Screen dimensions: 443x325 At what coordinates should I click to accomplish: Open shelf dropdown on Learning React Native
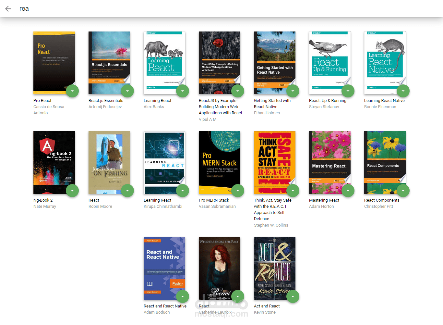click(403, 91)
